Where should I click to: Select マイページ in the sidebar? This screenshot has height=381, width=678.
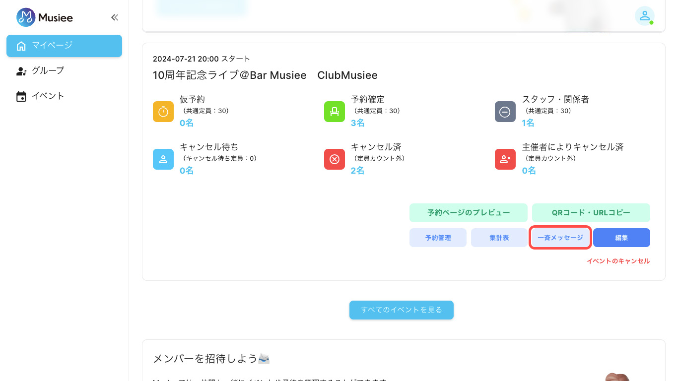tap(64, 46)
